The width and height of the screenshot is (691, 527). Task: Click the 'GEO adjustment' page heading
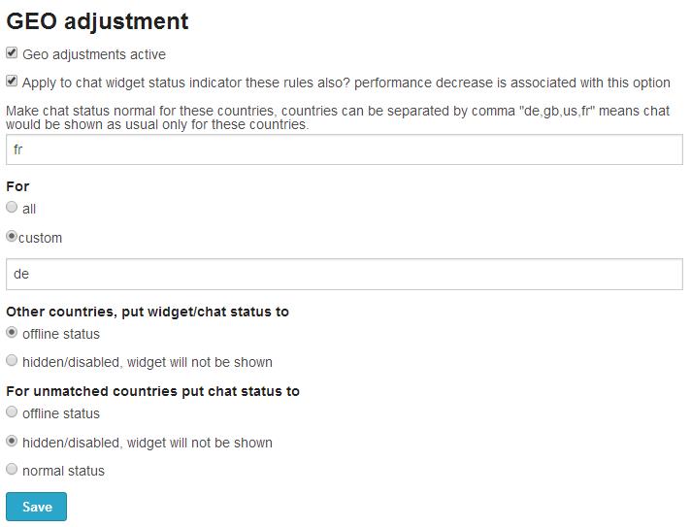(x=97, y=20)
